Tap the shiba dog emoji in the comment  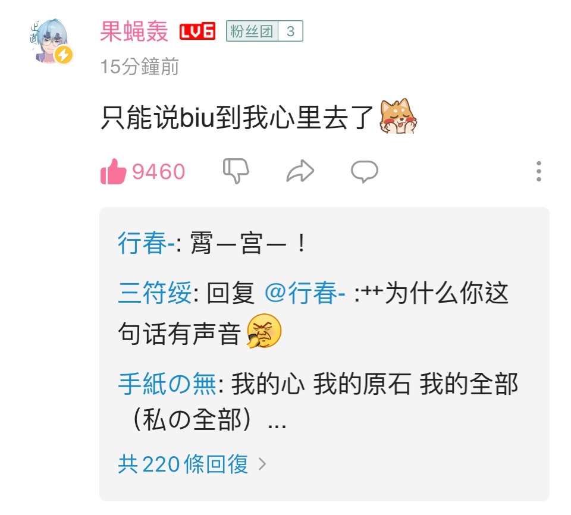398,116
